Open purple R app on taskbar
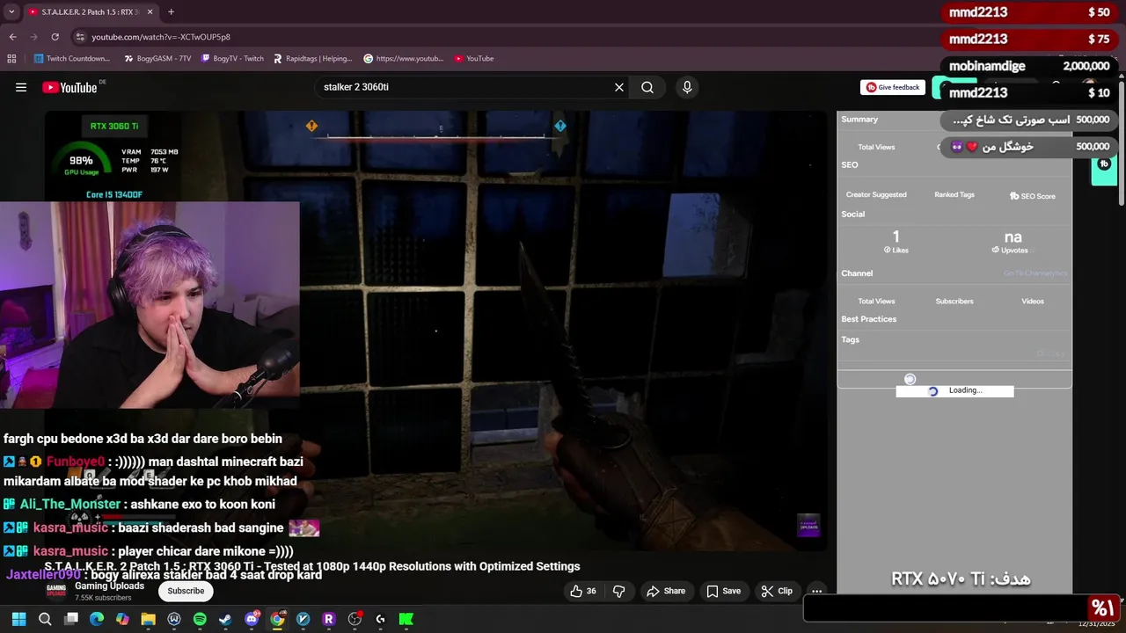The height and width of the screenshot is (633, 1126). click(x=329, y=619)
